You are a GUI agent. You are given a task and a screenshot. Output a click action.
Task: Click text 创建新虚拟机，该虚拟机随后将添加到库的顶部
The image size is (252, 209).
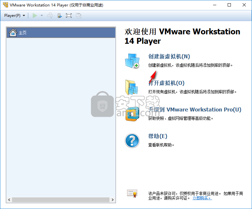190,65
